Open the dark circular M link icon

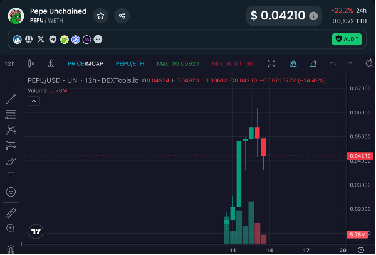coord(87,40)
